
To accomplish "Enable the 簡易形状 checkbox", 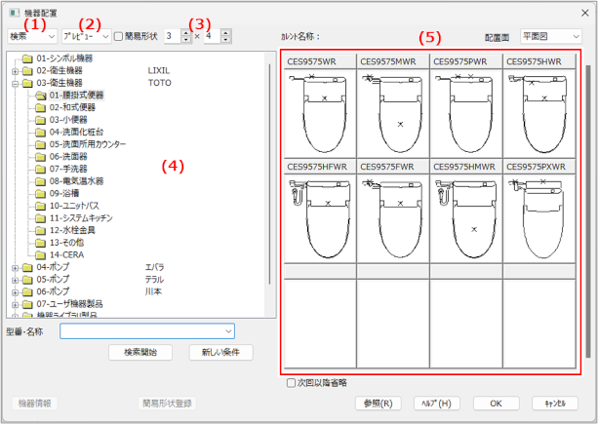I will [119, 36].
